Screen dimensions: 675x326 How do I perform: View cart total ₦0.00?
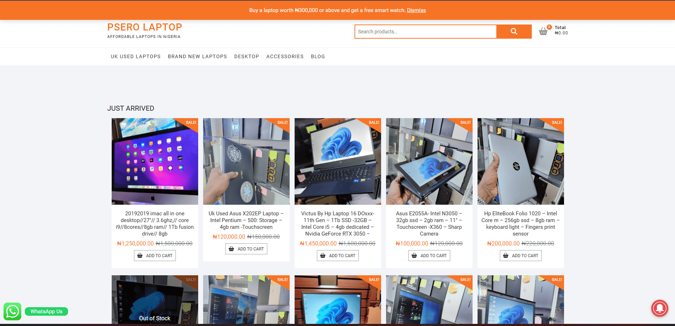[x=561, y=33]
